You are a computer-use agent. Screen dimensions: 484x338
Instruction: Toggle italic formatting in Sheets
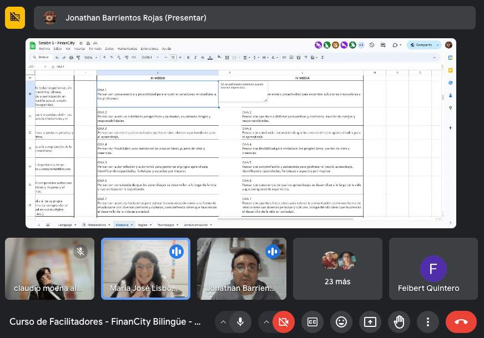(x=195, y=58)
